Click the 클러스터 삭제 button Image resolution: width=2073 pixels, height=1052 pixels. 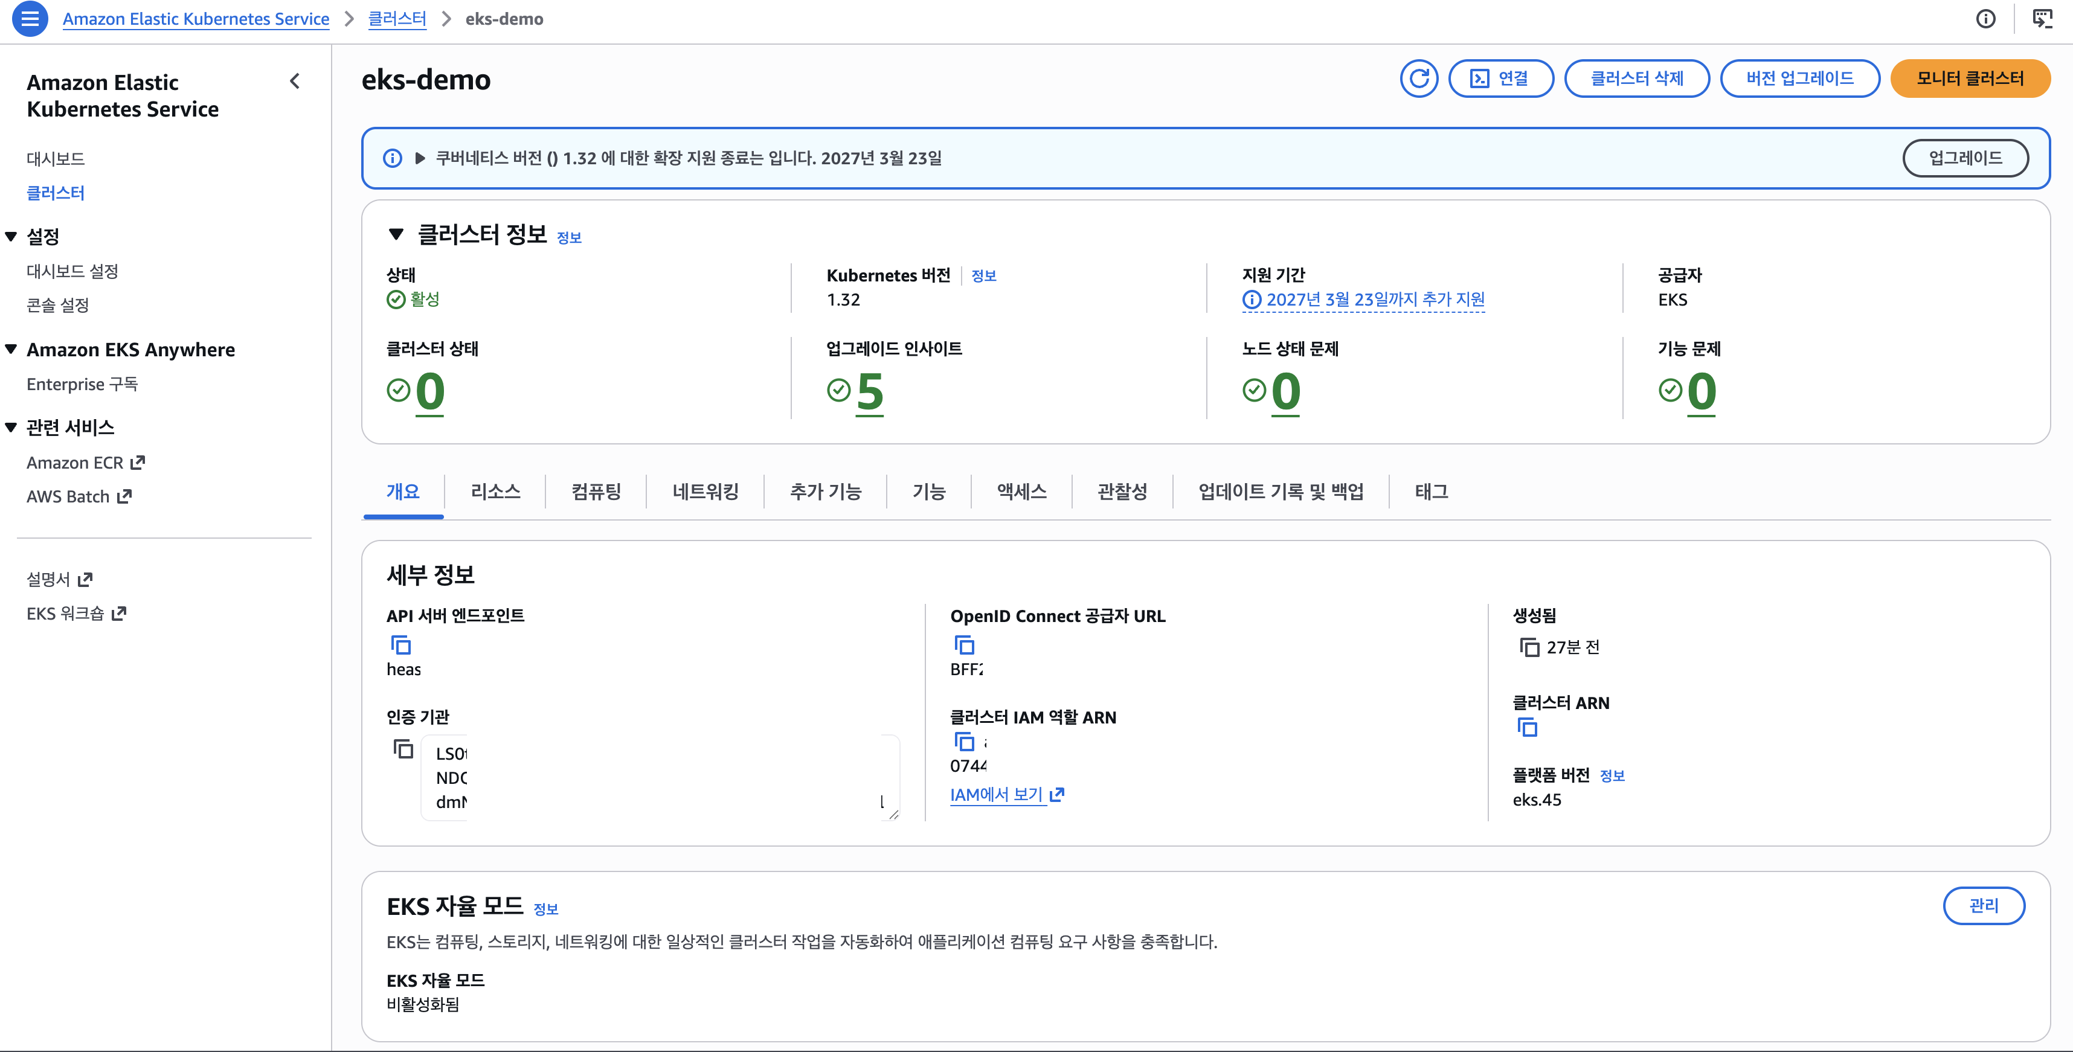coord(1637,79)
